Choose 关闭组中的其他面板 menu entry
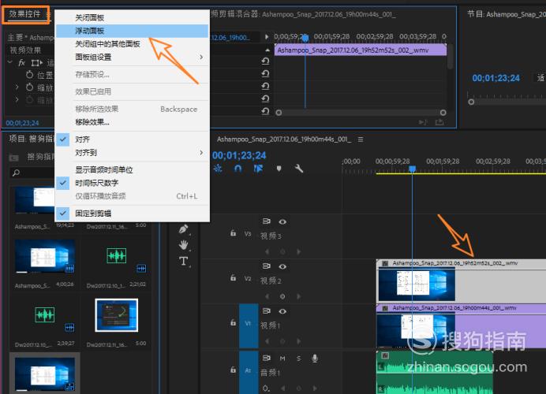 click(x=107, y=44)
